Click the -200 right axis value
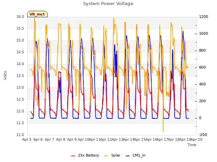This screenshot has height=162, width=217. coord(203,135)
